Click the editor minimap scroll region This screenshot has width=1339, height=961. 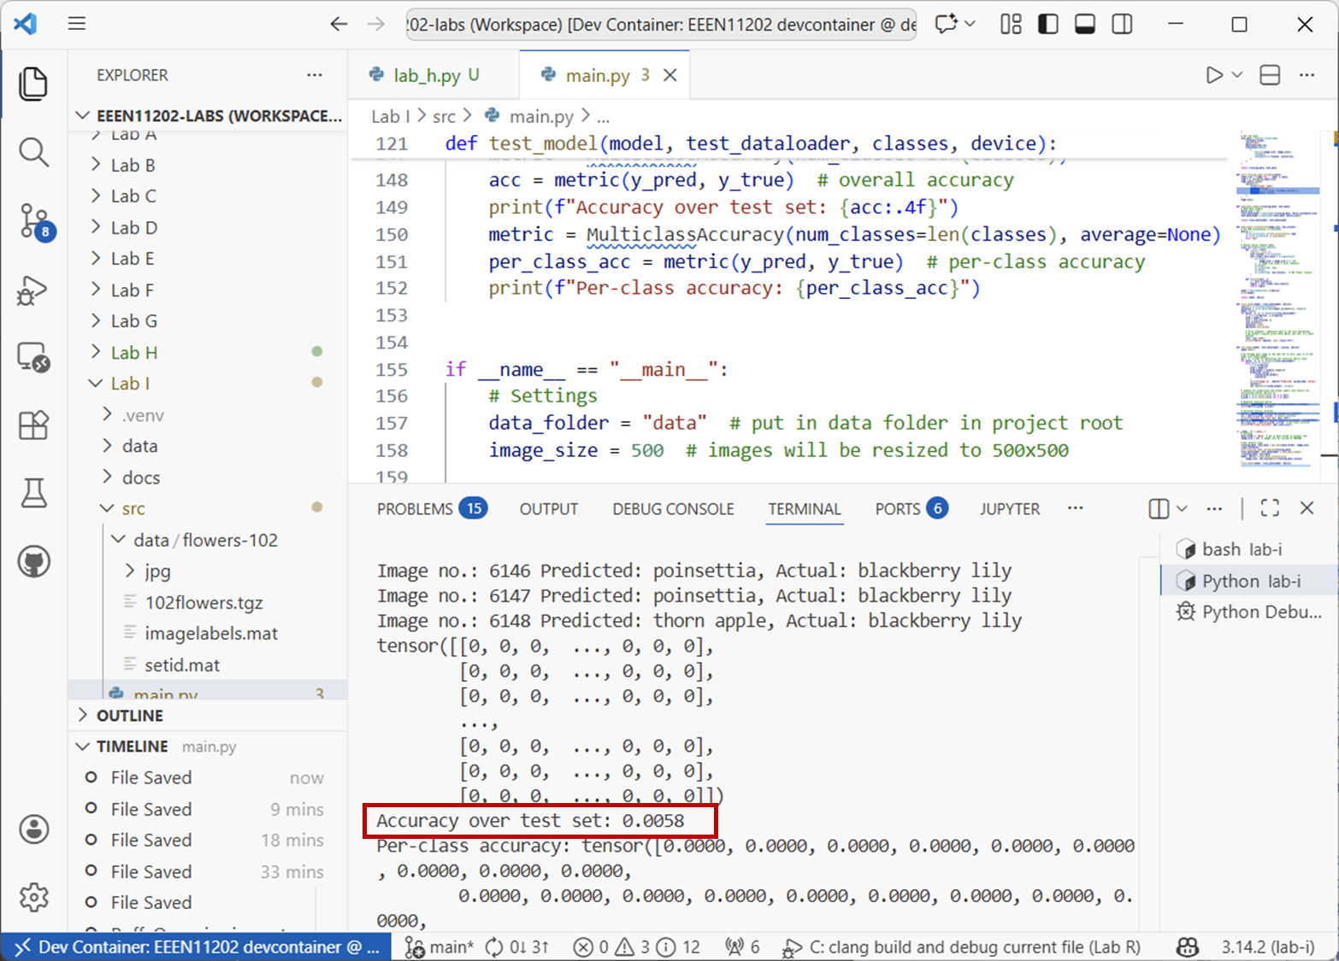(x=1275, y=299)
